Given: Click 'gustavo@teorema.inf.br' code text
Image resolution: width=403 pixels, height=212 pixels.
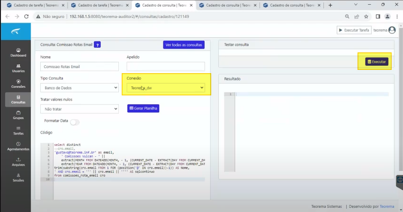Looking at the screenshot, I should click(75, 153).
